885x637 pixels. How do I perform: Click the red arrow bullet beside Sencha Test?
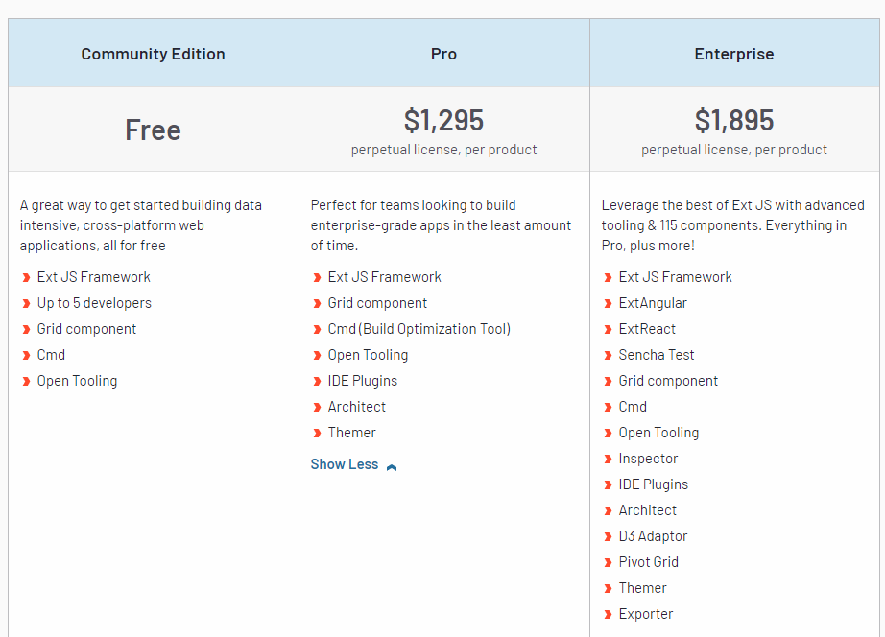click(608, 356)
